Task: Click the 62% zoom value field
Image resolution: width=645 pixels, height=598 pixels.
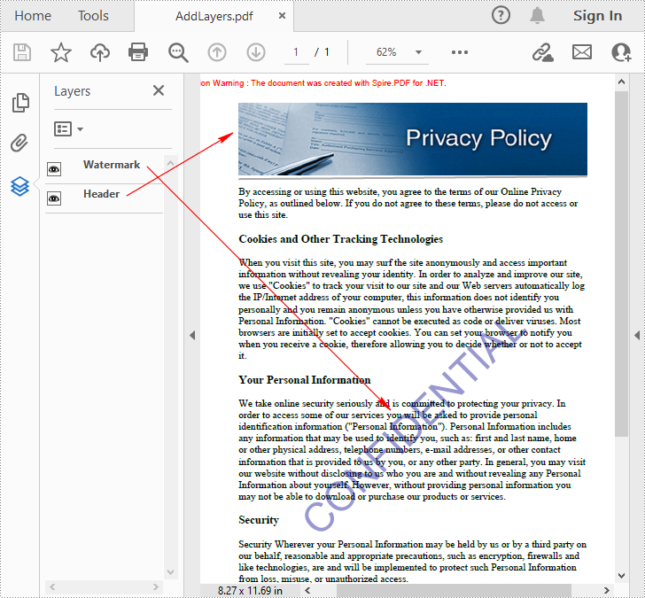Action: coord(386,52)
